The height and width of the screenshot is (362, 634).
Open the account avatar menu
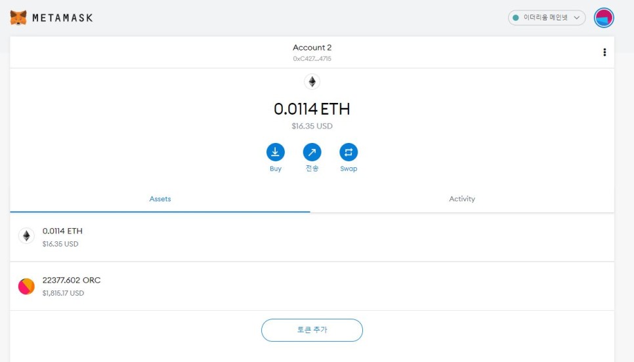coord(604,18)
